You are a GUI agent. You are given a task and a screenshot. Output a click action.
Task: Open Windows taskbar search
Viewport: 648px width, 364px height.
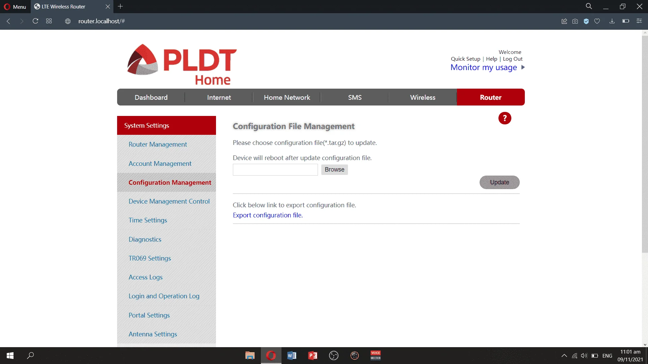(x=30, y=356)
